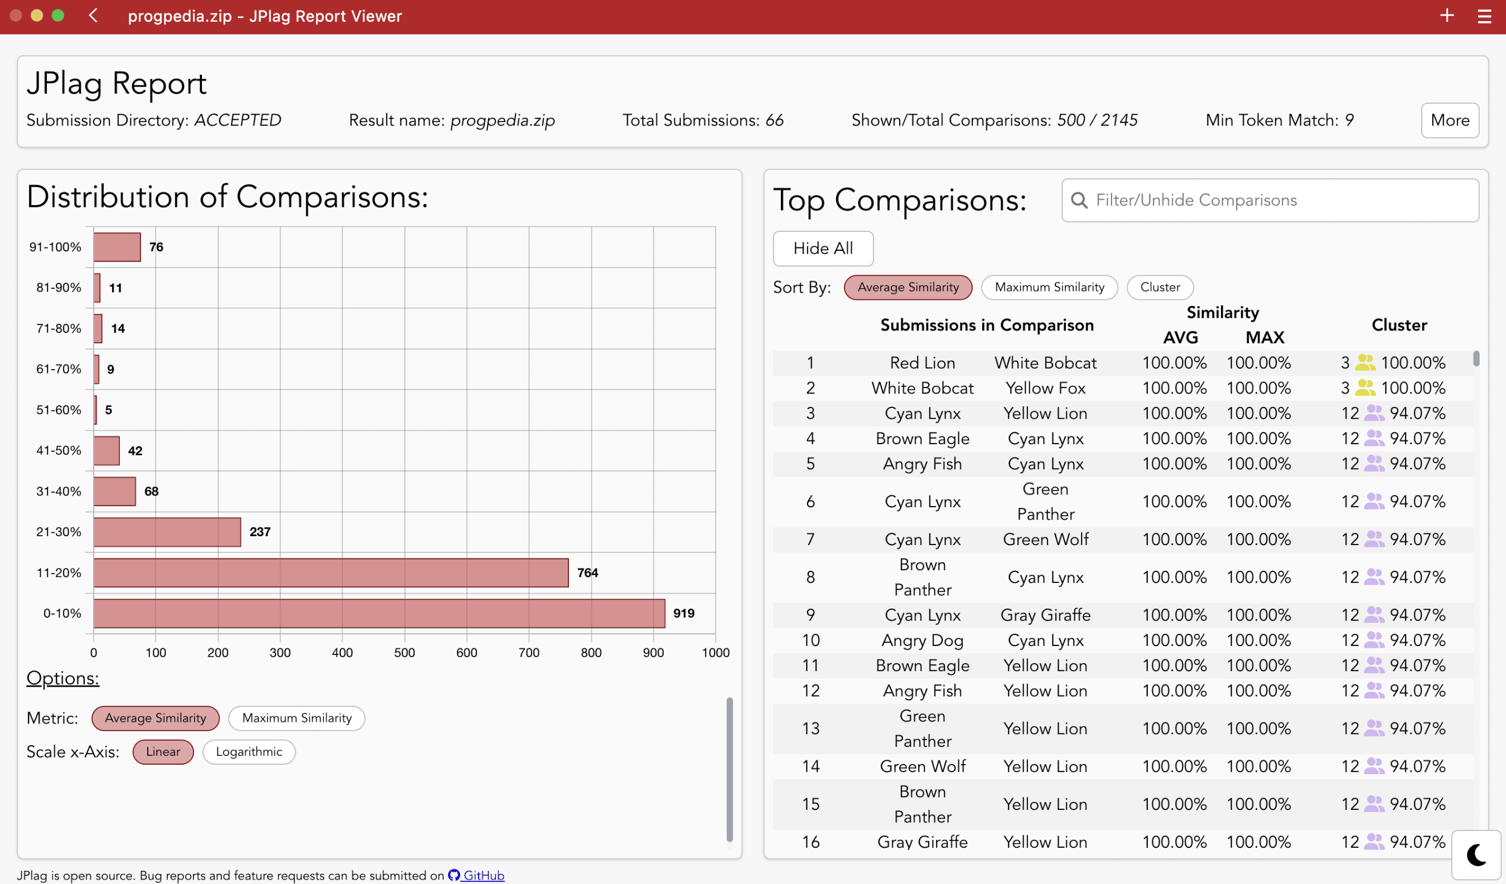
Task: Click the 41-50% bar showing 42
Action: (x=107, y=450)
